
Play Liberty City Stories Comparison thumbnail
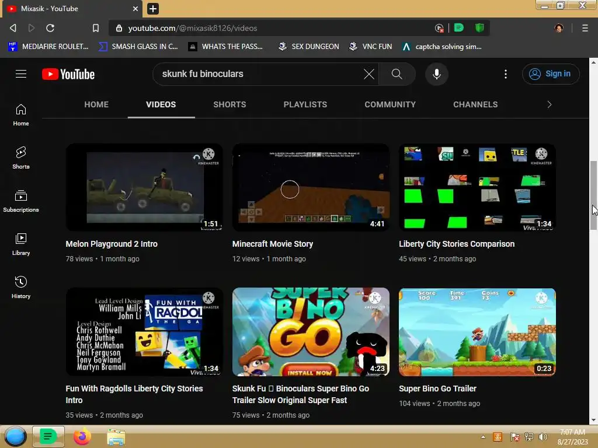[477, 187]
